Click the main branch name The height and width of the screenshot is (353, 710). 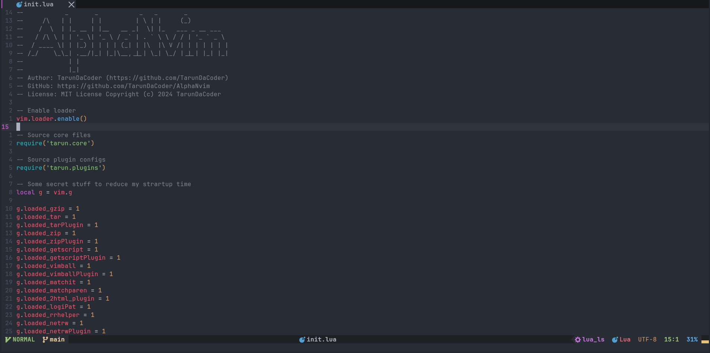tap(57, 340)
